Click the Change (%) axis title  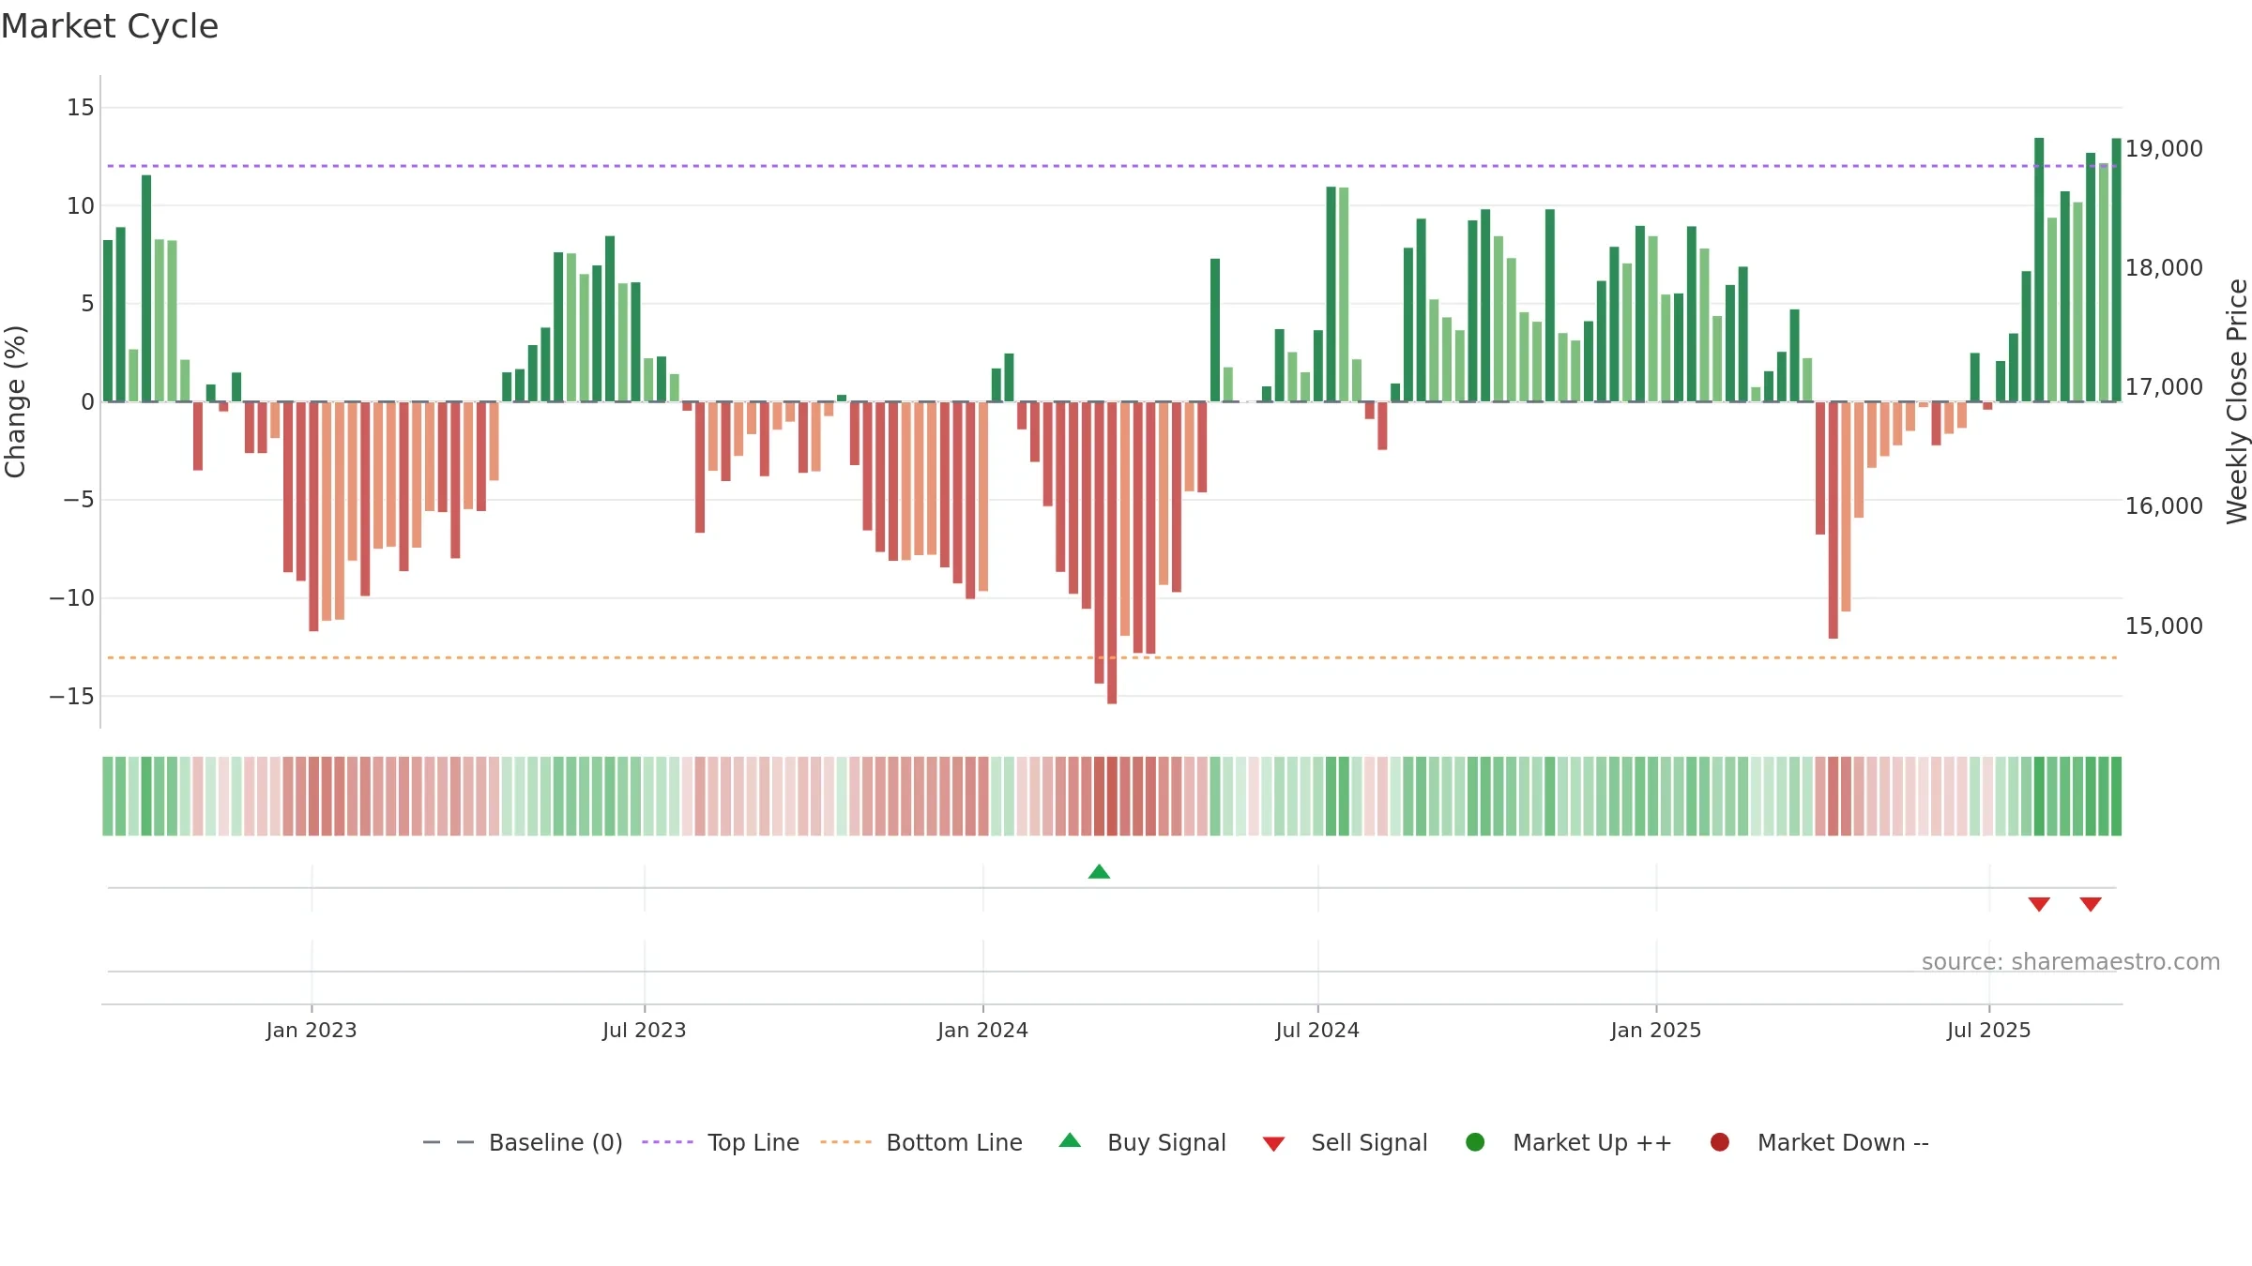15,401
